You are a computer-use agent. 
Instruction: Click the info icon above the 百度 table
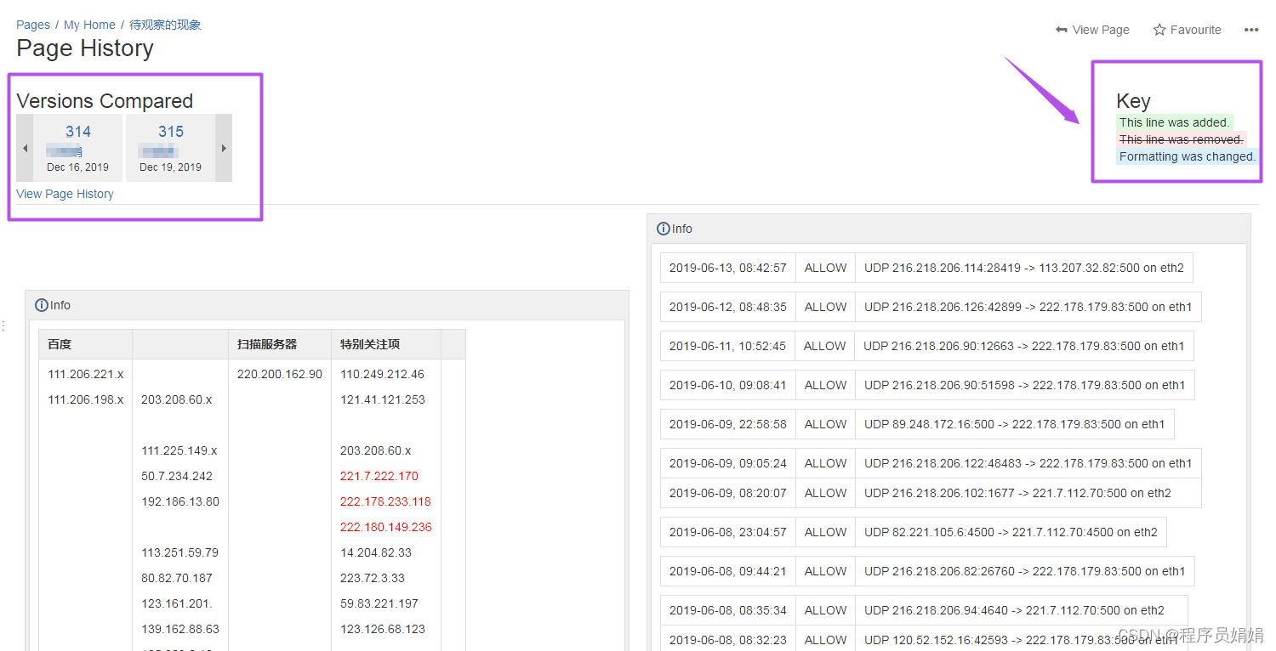pos(42,305)
